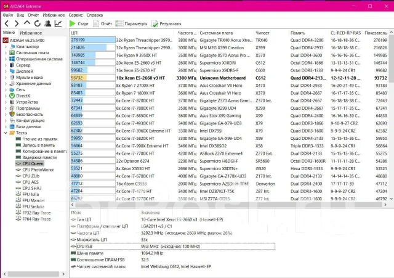This screenshot has width=394, height=278.
Task: Click the Forward navigation arrow
Action: point(17,23)
